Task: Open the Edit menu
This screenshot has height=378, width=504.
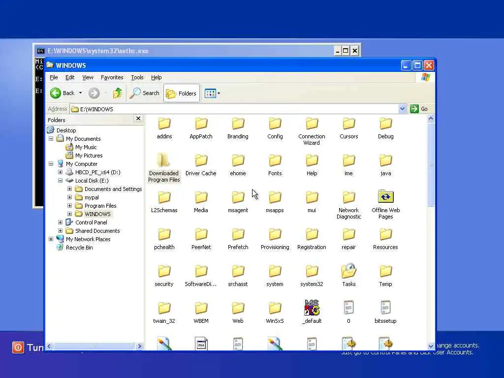Action: tap(70, 77)
